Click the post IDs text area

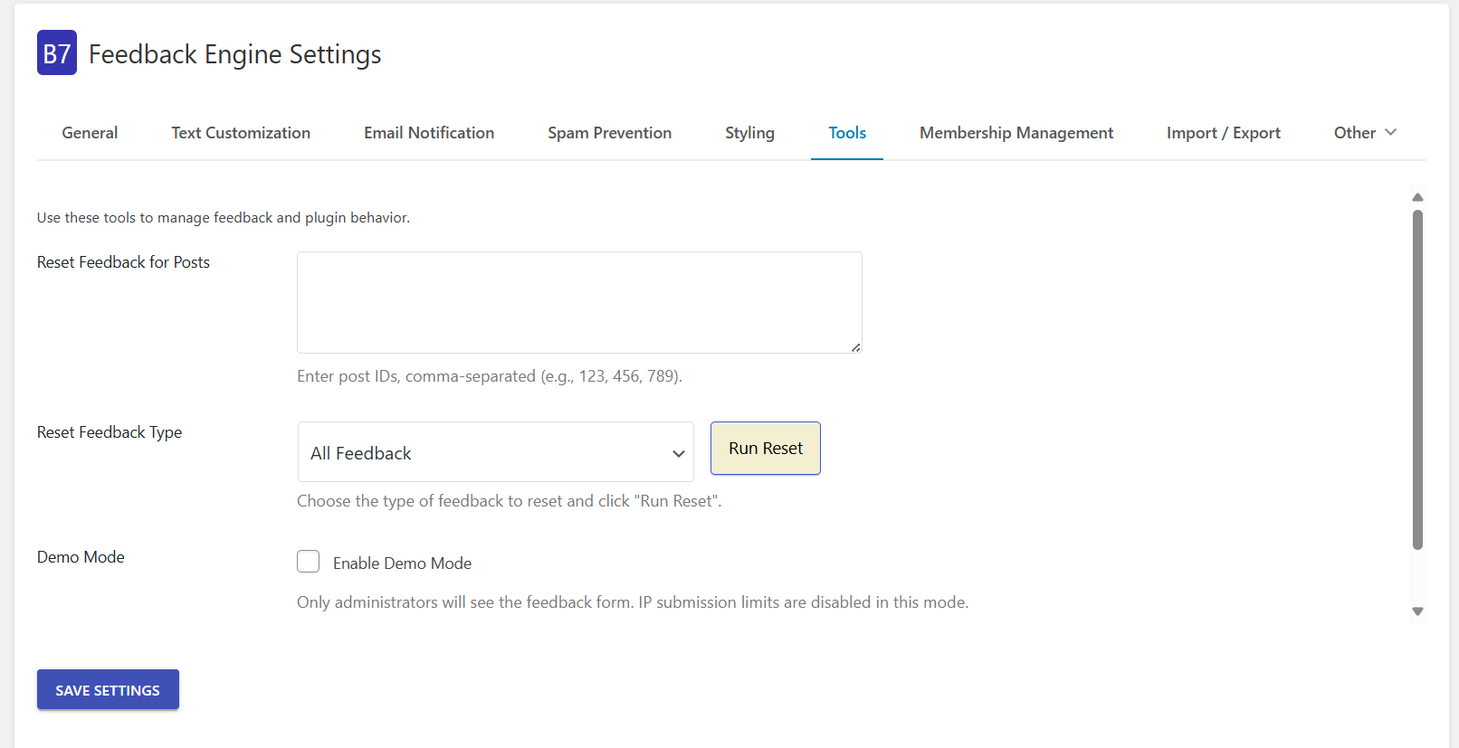tap(579, 302)
